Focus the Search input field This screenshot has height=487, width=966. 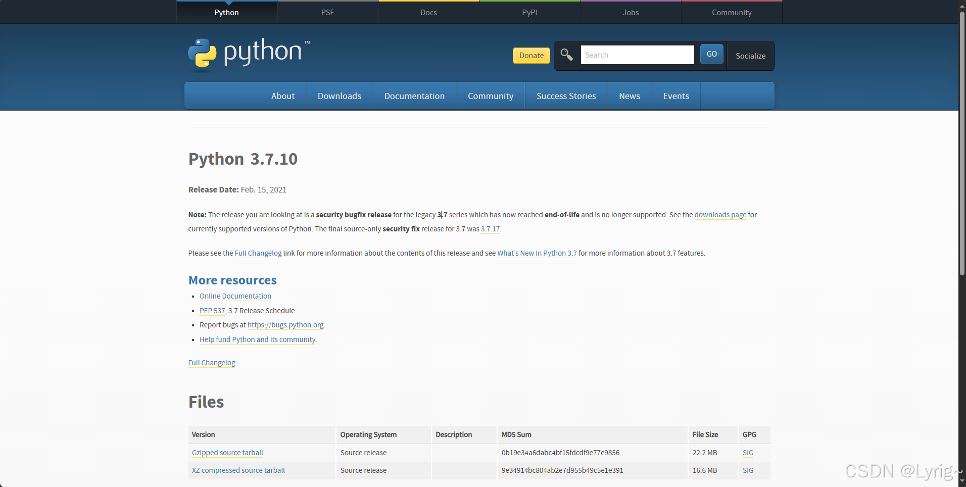click(637, 55)
